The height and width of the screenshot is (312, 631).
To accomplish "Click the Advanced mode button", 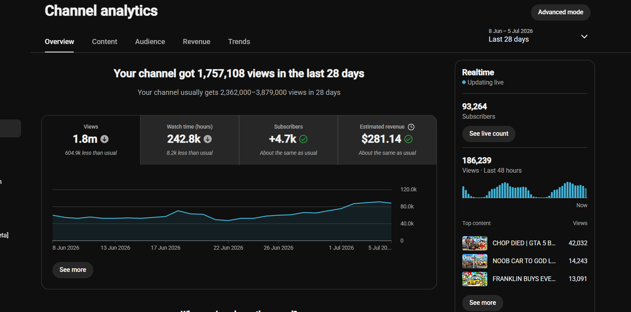I will (560, 12).
